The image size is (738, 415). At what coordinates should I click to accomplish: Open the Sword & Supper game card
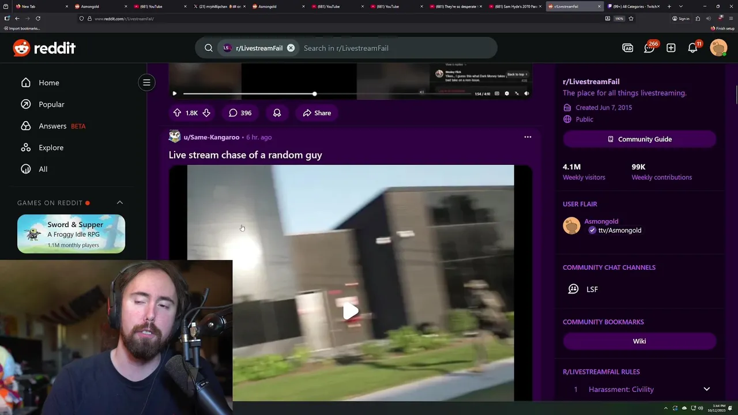click(x=71, y=234)
